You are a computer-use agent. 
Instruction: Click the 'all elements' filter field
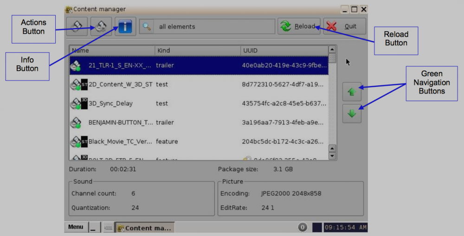[x=213, y=26]
